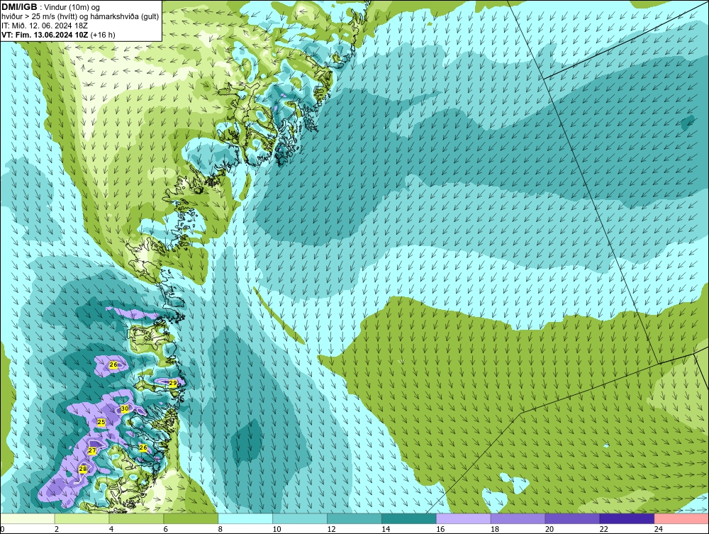
Task: Click the 6–8 m/s olive green legend swatch
Action: point(191,518)
